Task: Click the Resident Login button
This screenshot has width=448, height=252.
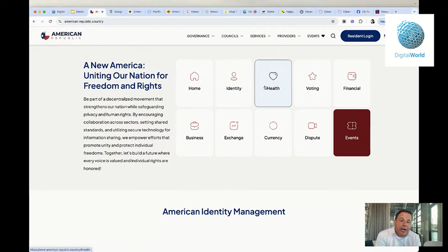Action: [360, 36]
